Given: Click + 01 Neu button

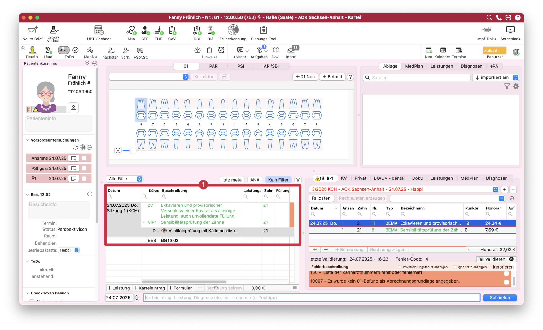Looking at the screenshot, I should (x=305, y=77).
